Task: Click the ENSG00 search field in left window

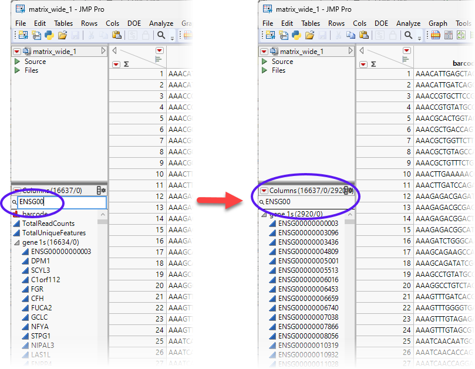Action: click(x=61, y=202)
